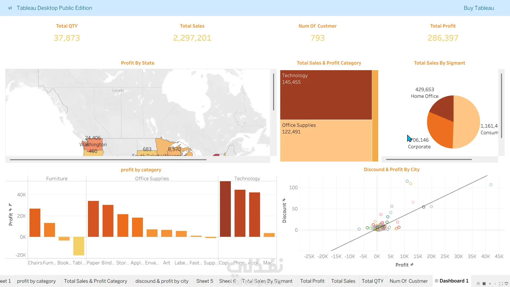This screenshot has width=510, height=287.
Task: Click the pin icon next to Discount axis label
Action: click(x=284, y=200)
